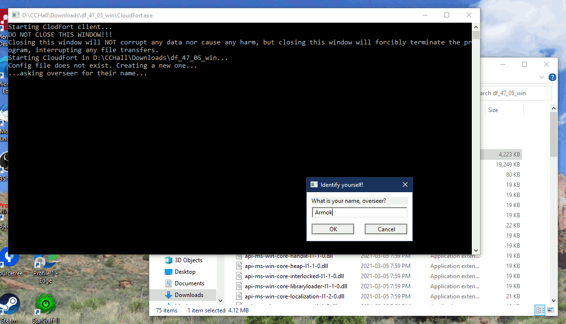The image size is (566, 324).
Task: Click the heap dll file icon
Action: [239, 266]
